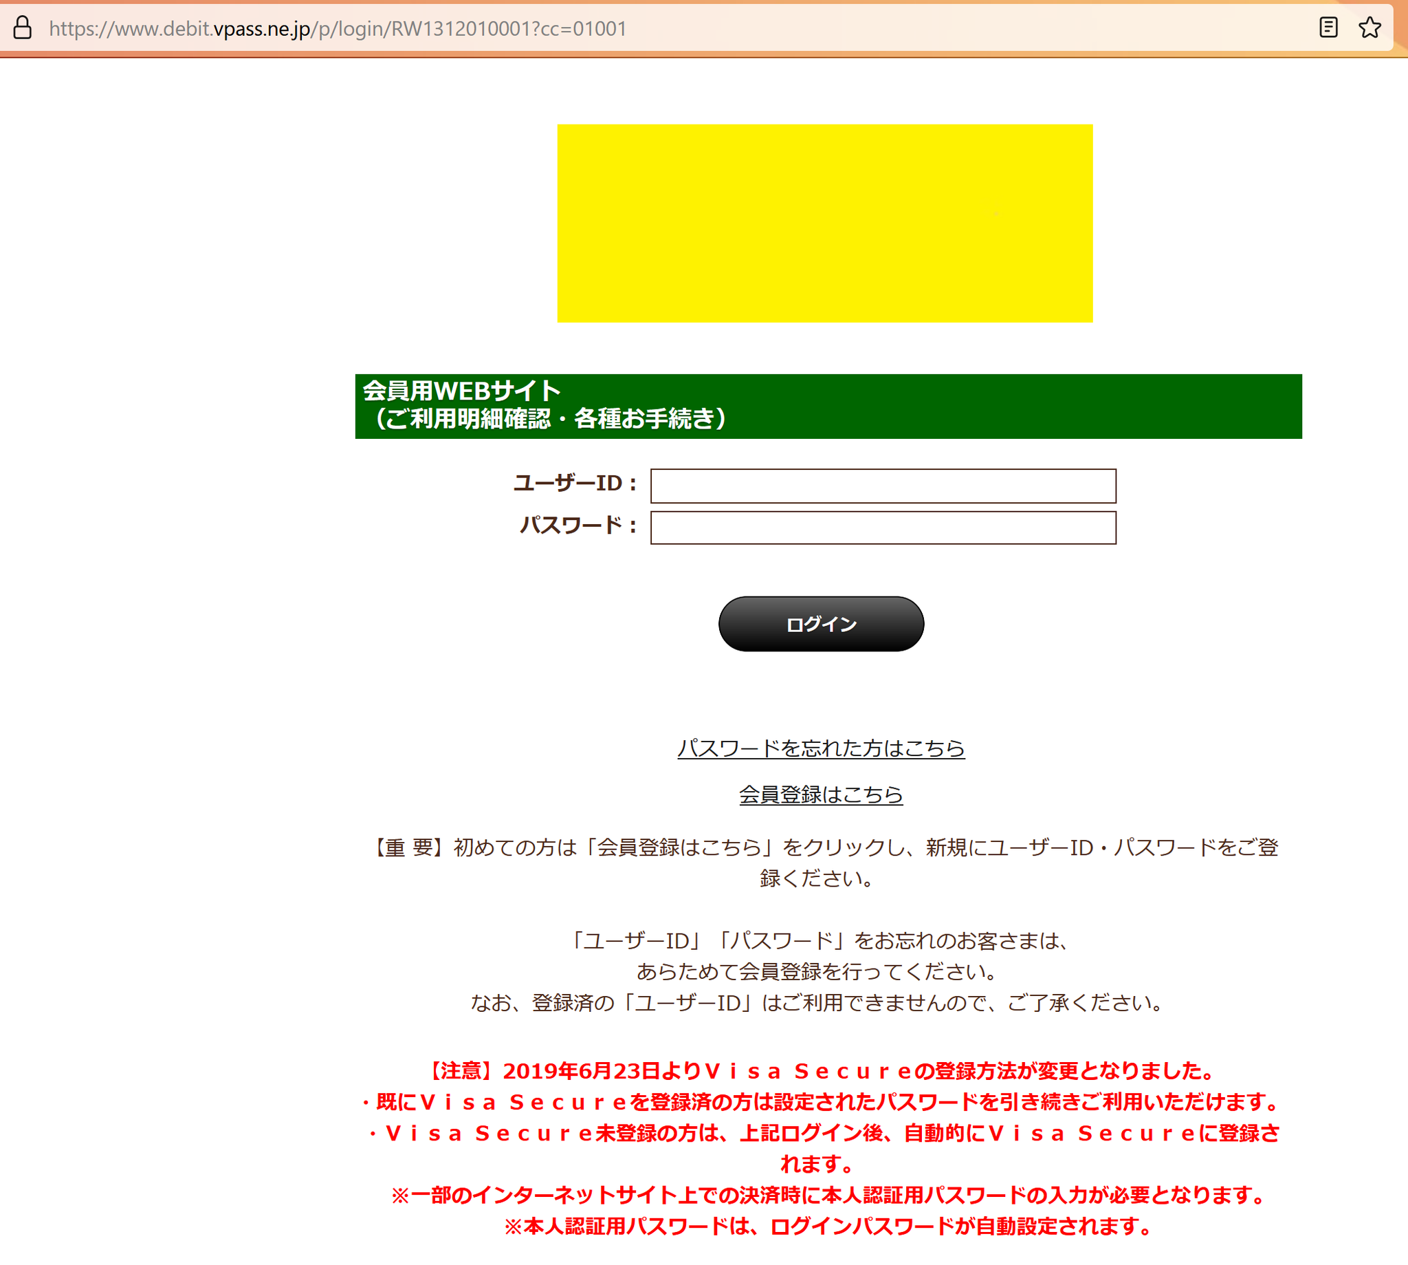Image resolution: width=1408 pixels, height=1265 pixels.
Task: Click the padlock site security icon
Action: 23,28
